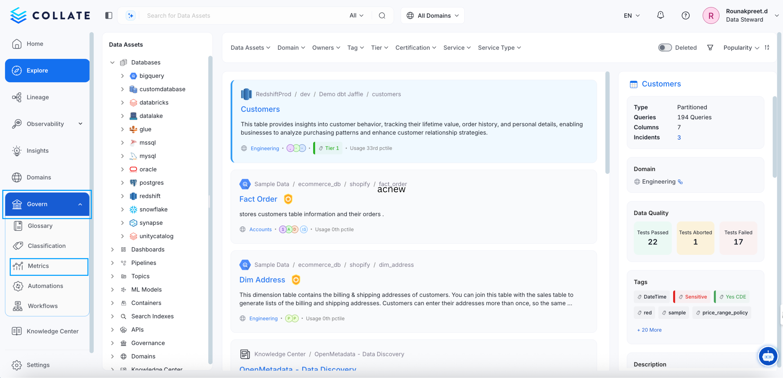The image size is (783, 378).
Task: Open the Glossary under Govern
Action: coord(40,225)
